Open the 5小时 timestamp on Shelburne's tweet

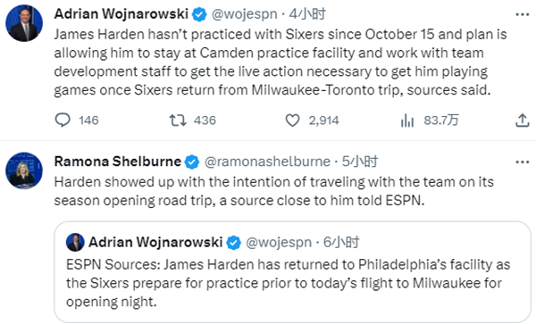[x=360, y=162]
